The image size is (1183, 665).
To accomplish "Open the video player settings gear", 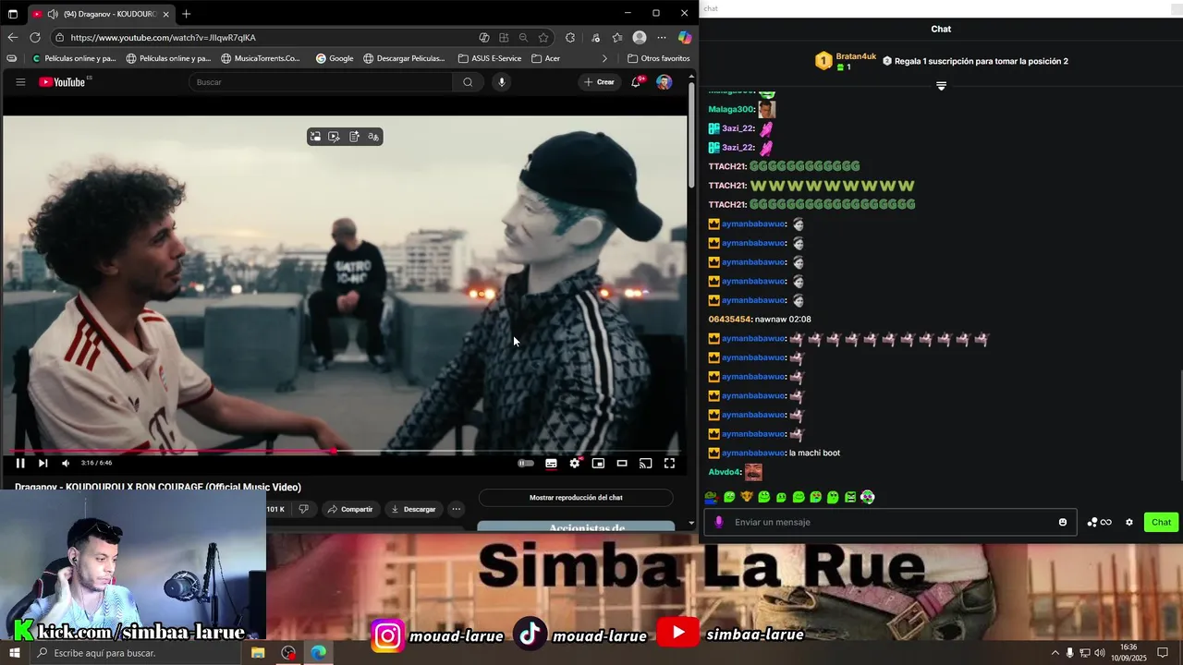I will [575, 464].
